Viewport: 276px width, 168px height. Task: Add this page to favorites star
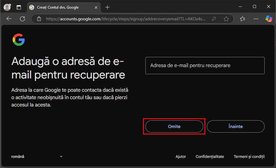226,19
